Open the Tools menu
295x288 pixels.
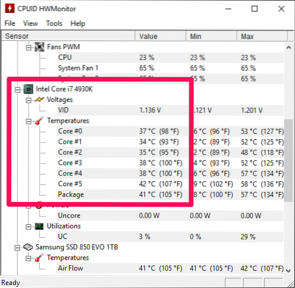point(54,23)
